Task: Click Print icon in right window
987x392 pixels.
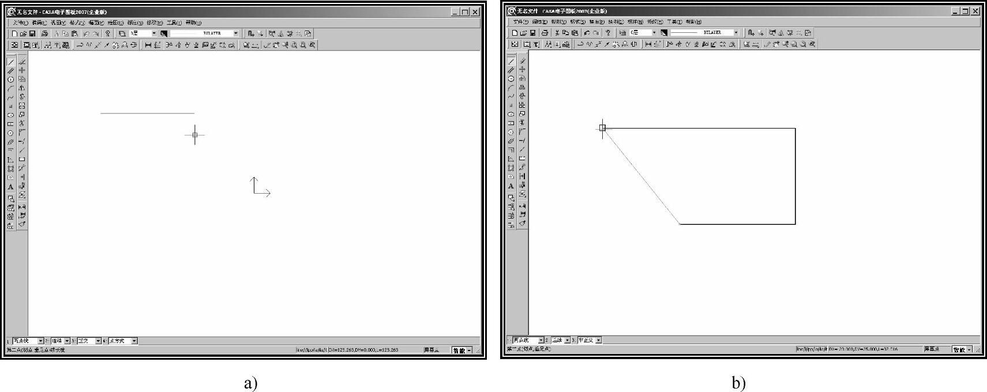Action: point(545,32)
